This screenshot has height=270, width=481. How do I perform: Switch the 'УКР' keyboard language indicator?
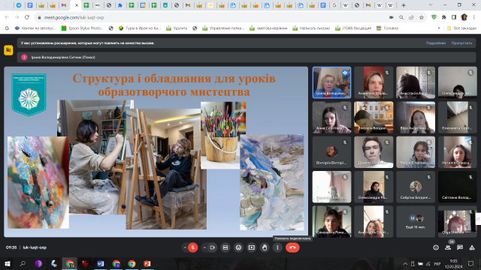tap(437, 263)
